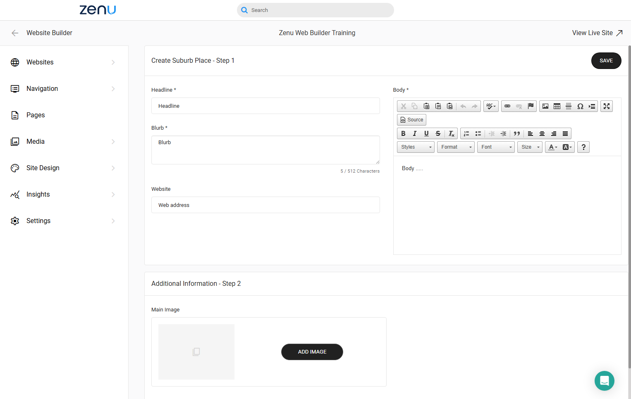
Task: Open the Styles dropdown
Action: point(416,147)
